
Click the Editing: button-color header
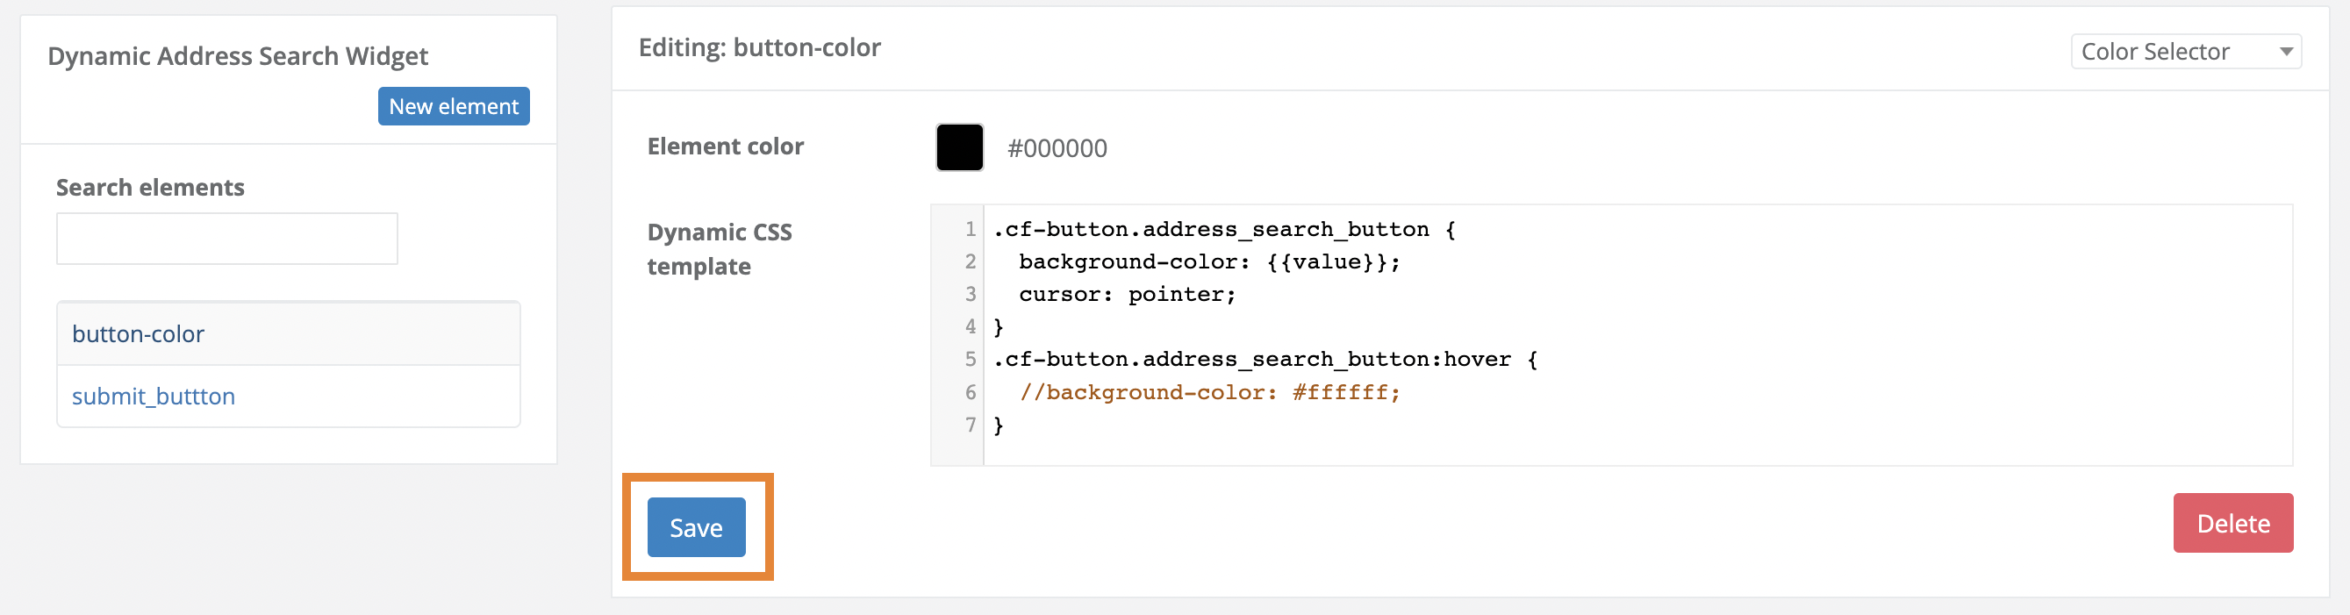click(760, 47)
